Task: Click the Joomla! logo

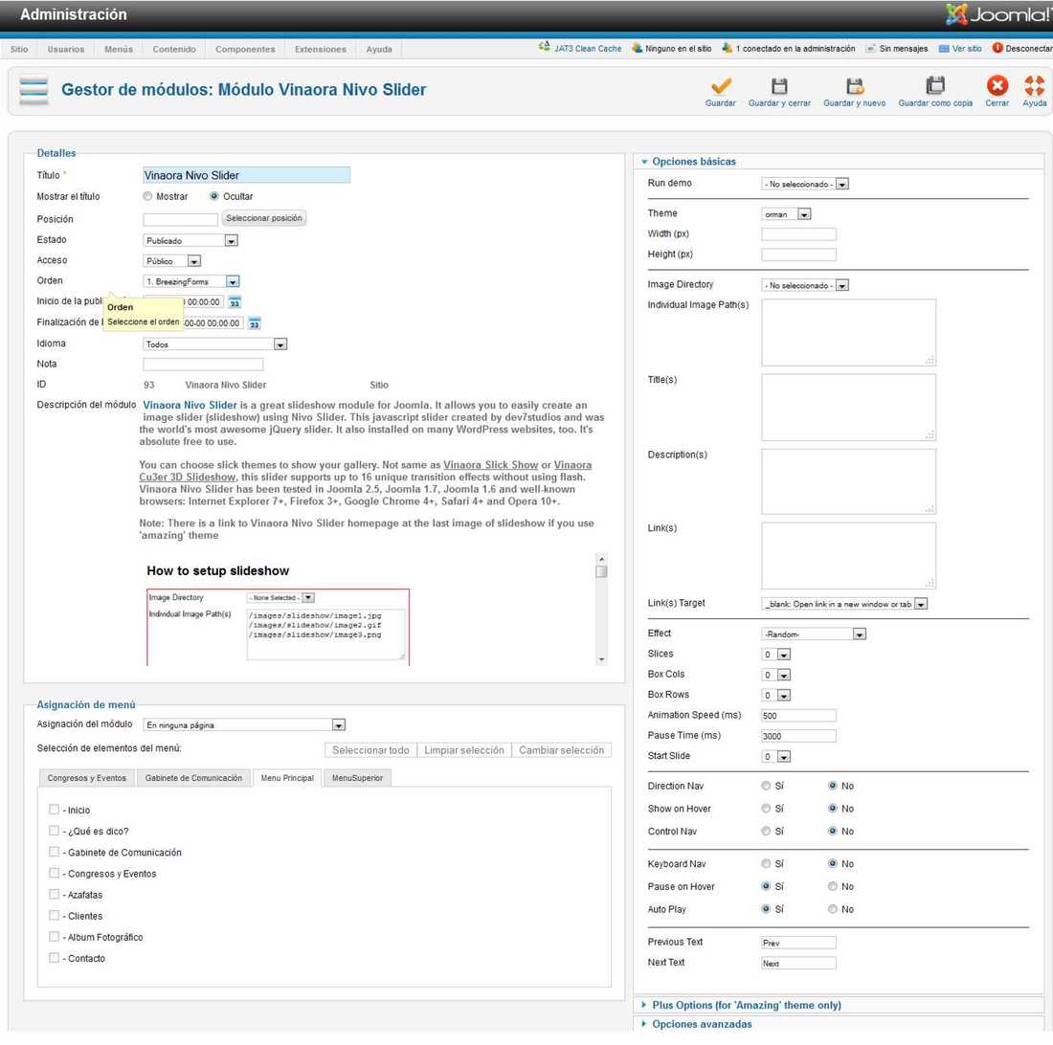Action: (x=998, y=14)
